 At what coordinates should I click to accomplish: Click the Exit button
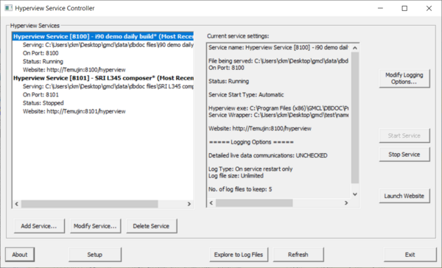(410, 255)
